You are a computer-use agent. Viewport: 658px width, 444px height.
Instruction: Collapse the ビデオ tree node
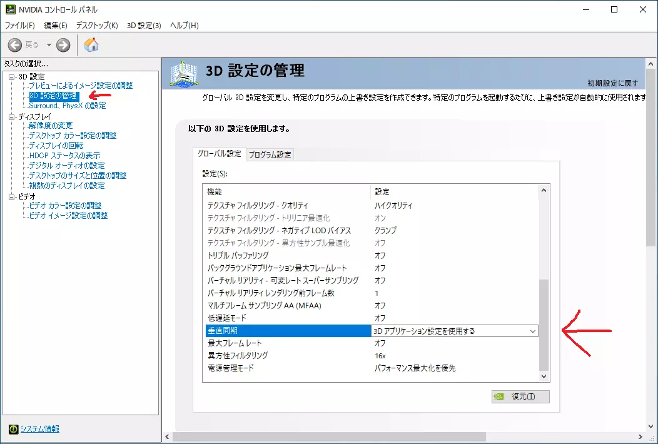(12, 197)
